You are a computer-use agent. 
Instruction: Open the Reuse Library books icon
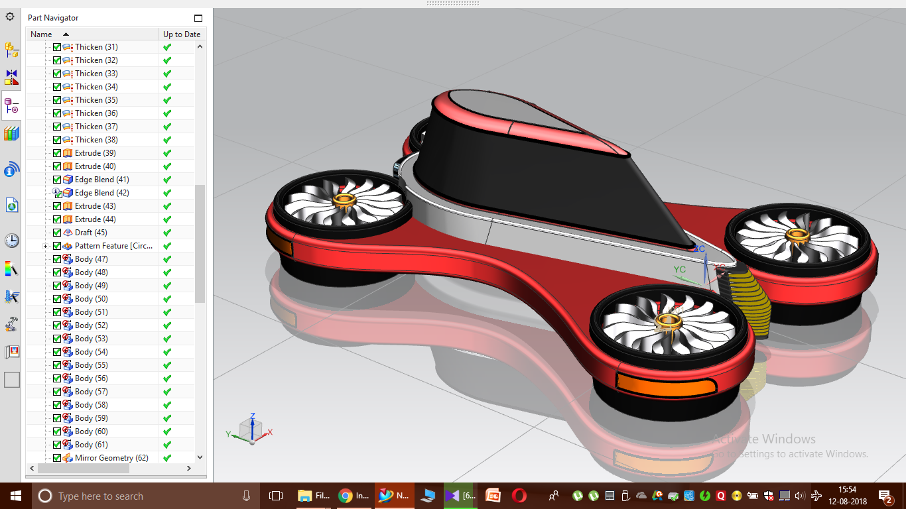[x=11, y=134]
